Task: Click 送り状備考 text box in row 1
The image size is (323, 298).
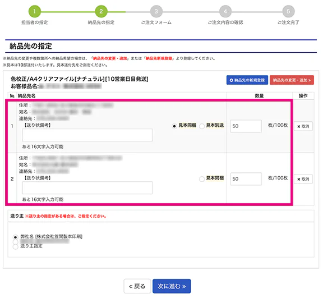Action: (x=87, y=135)
